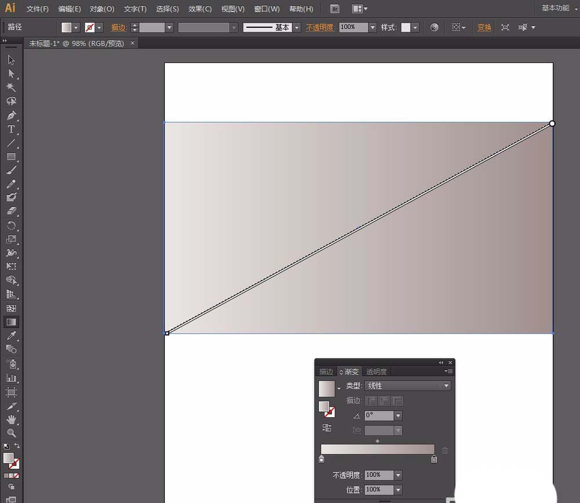Select the Artboard tool

click(11, 392)
